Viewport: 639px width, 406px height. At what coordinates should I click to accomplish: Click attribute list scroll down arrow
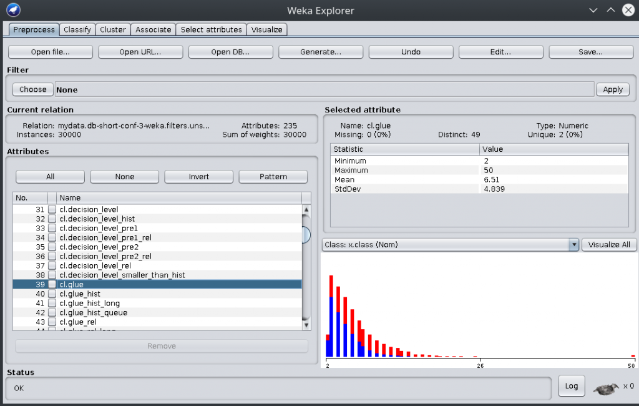(306, 325)
